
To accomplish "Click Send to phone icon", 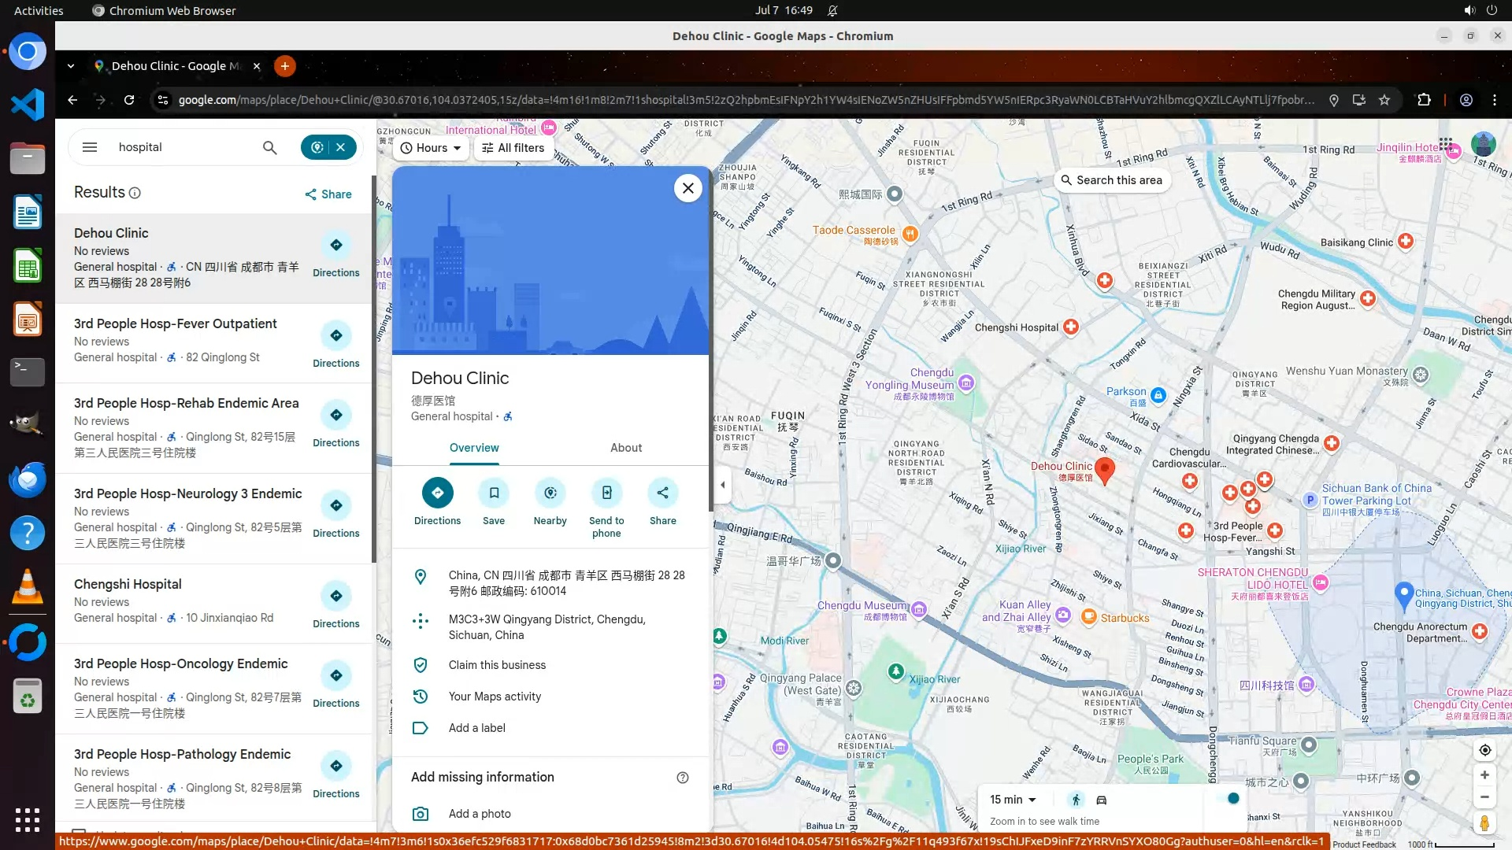I will tap(606, 493).
